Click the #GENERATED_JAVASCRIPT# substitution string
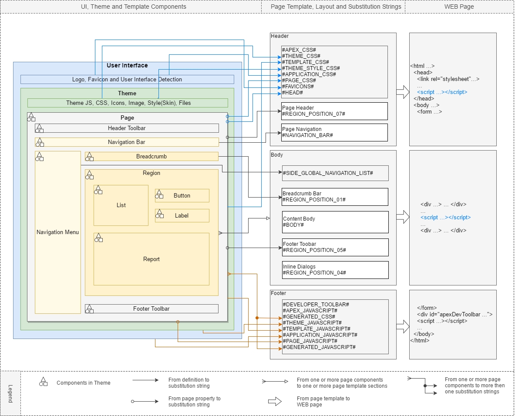Screen dimensions: 515x416 (x=319, y=347)
